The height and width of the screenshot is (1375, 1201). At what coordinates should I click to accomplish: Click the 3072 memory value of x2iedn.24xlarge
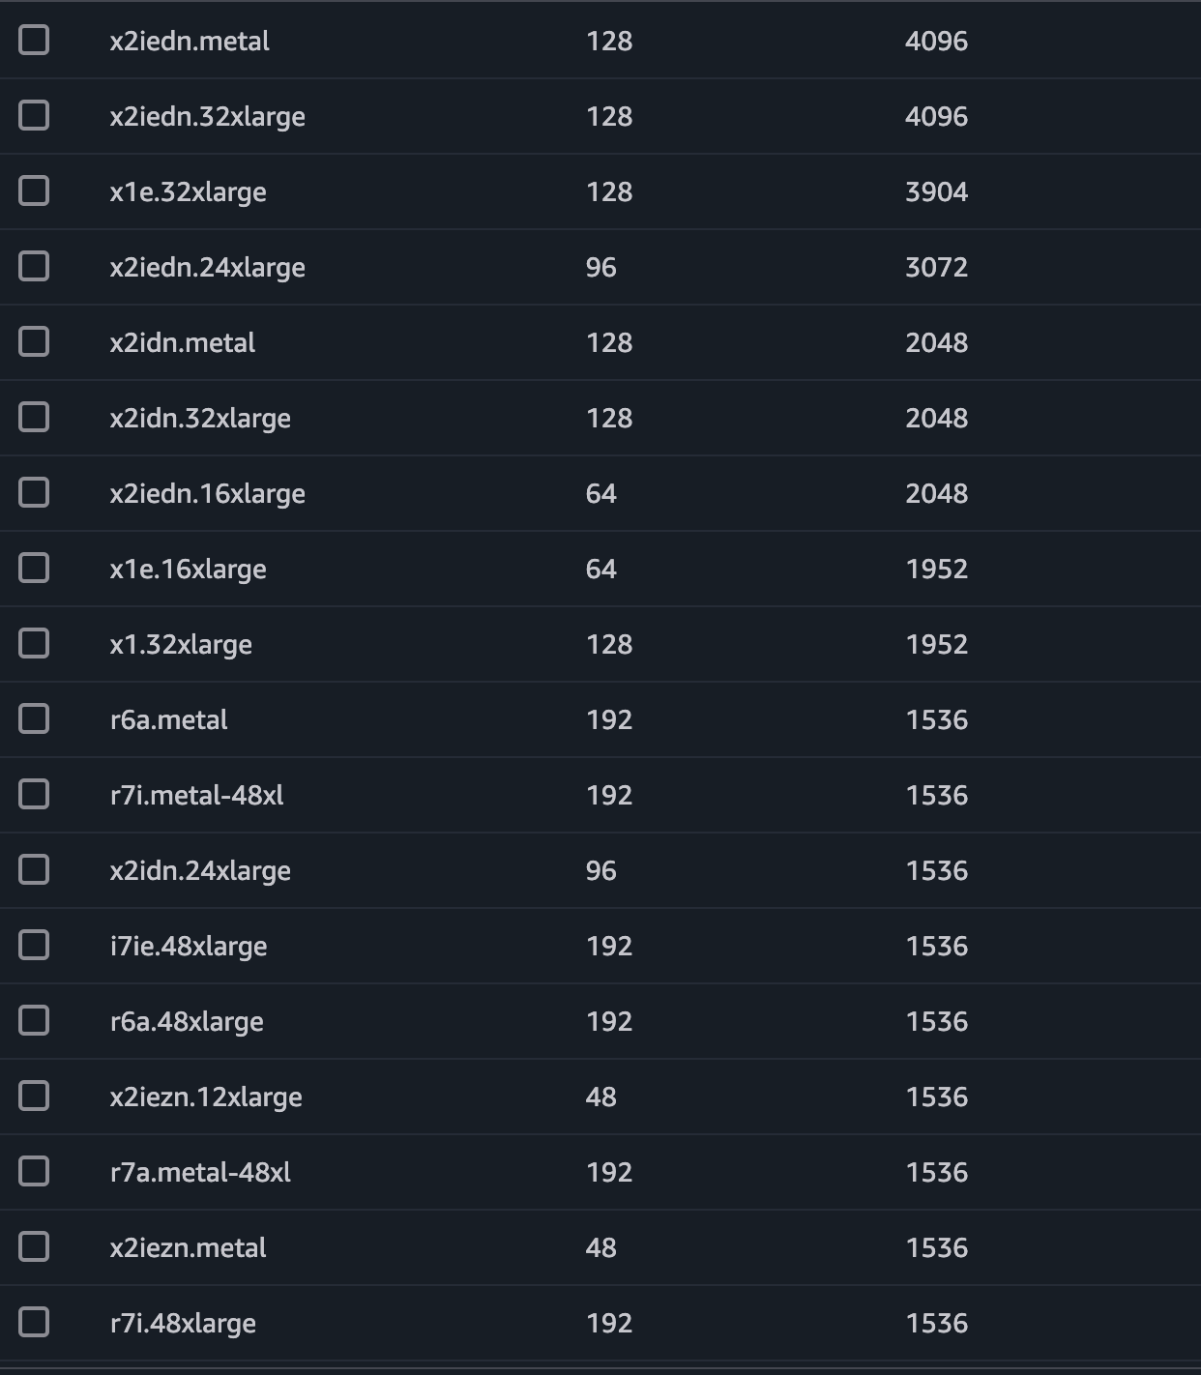tap(936, 267)
